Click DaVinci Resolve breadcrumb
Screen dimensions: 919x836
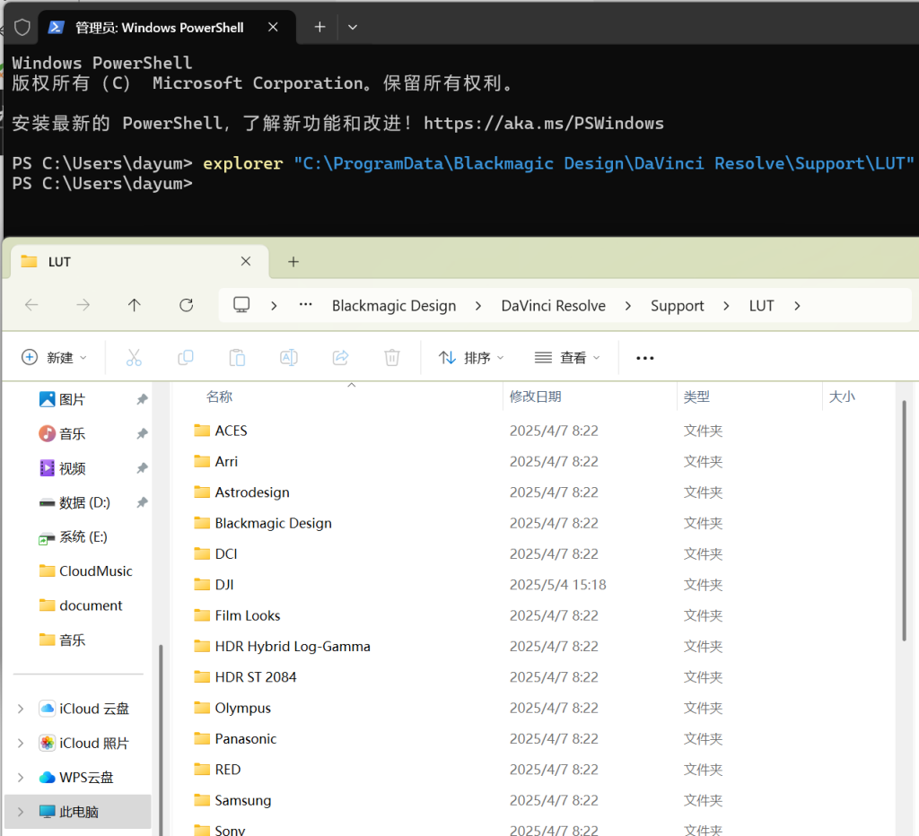click(553, 306)
